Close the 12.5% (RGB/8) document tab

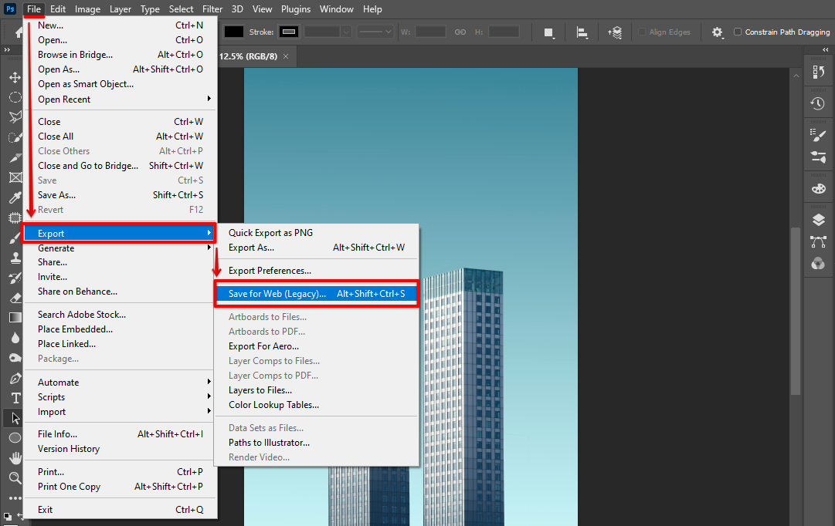point(286,56)
